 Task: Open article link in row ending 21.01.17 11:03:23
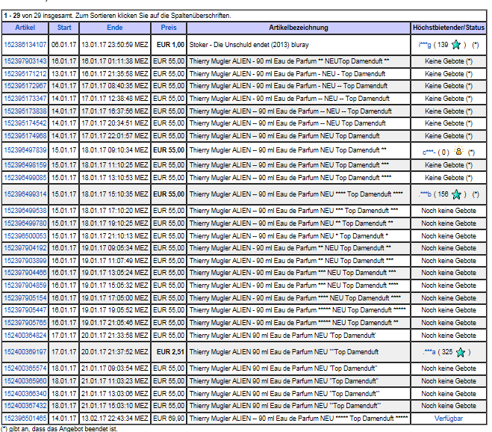click(25, 381)
